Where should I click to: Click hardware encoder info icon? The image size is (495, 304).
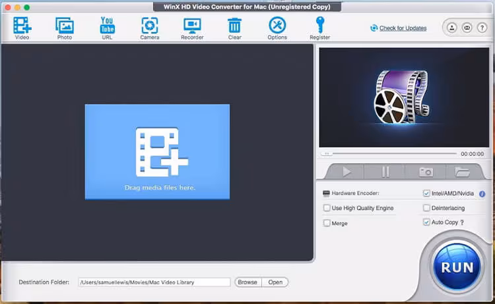click(x=482, y=194)
